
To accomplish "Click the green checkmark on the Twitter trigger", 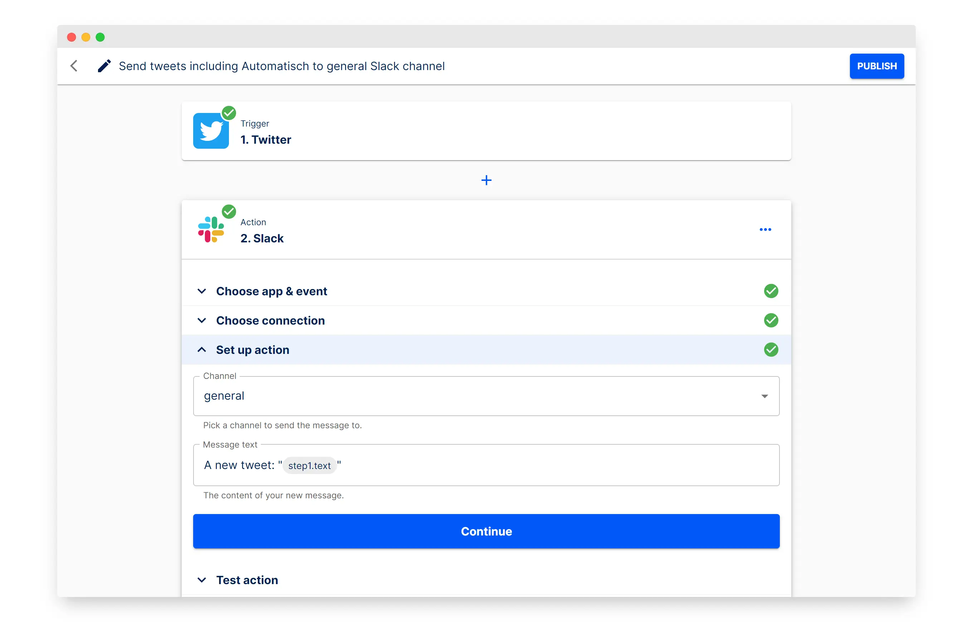I will [x=229, y=112].
